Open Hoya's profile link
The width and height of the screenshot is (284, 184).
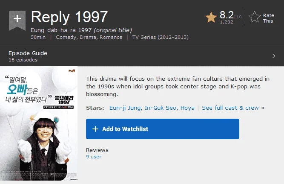[187, 108]
